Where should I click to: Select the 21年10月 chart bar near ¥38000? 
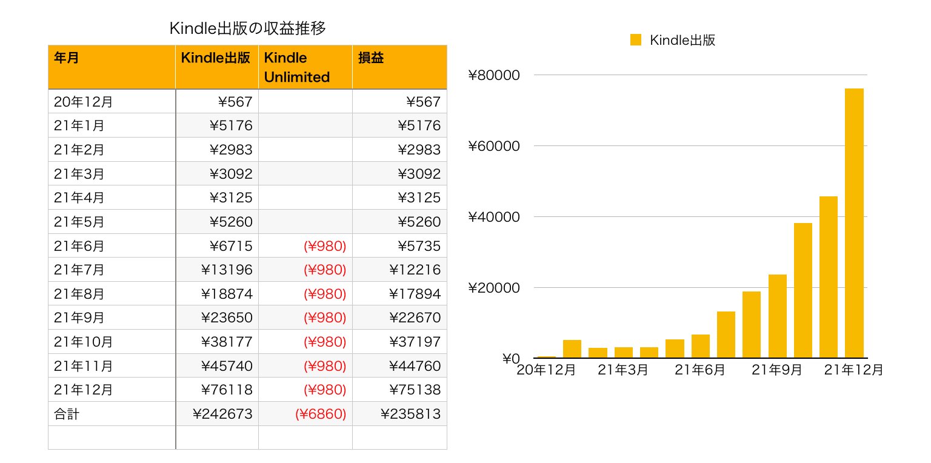pyautogui.click(x=803, y=290)
